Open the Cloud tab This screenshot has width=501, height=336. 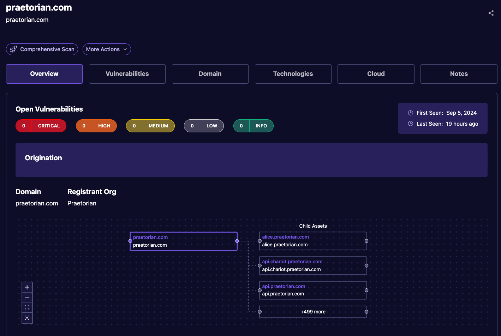coord(376,74)
